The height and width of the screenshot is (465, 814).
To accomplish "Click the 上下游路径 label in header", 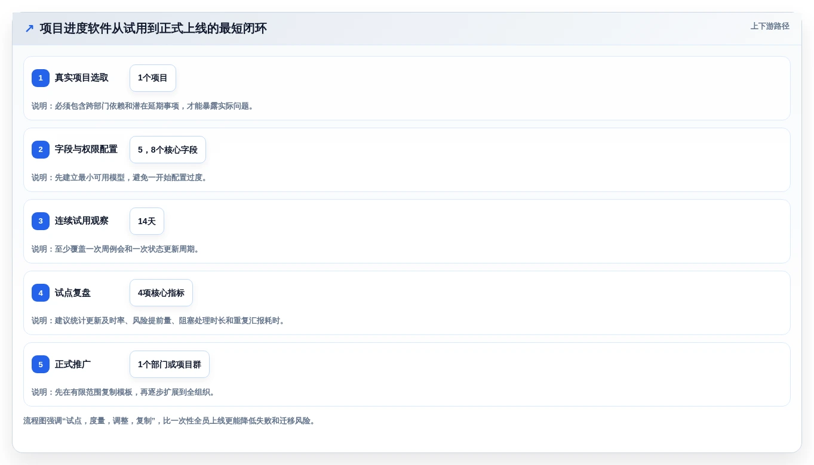I will 770,26.
